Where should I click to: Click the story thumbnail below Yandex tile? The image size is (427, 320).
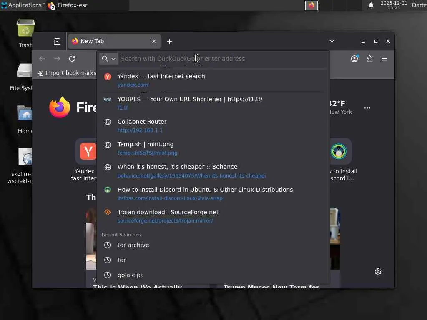click(x=91, y=239)
